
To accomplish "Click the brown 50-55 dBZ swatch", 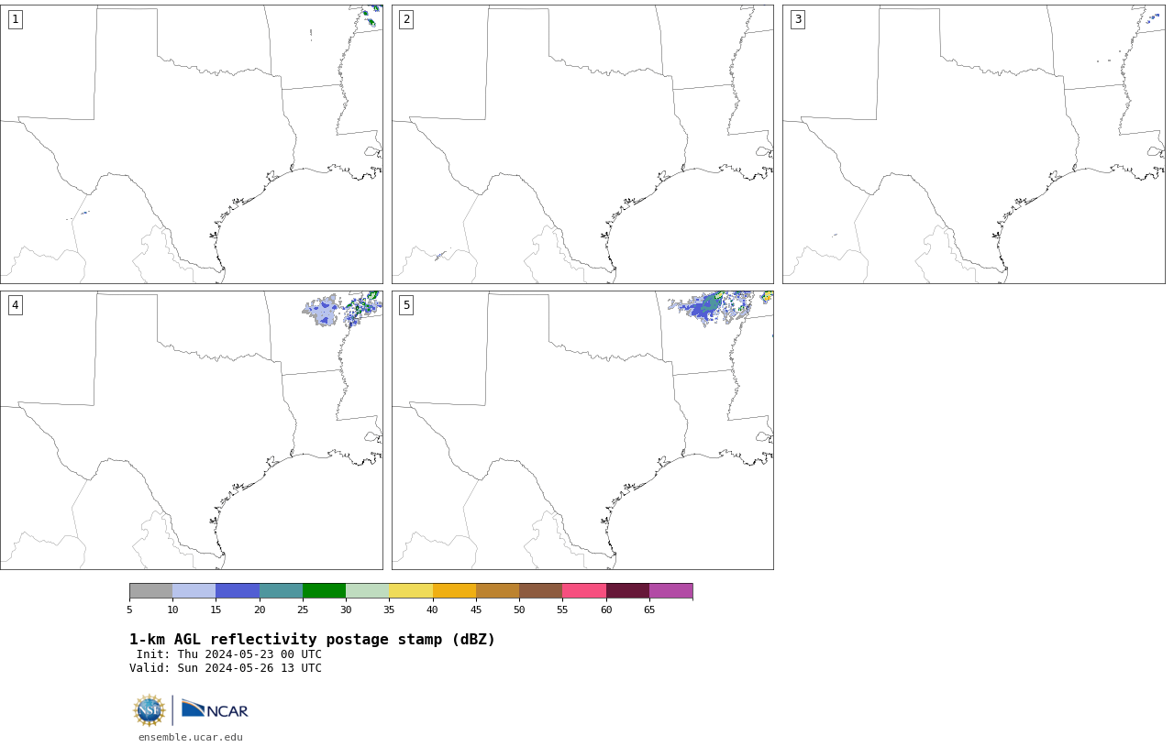I will (x=541, y=591).
